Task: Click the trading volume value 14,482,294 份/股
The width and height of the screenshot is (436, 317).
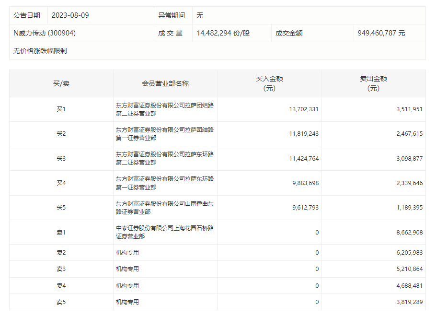Action: click(x=223, y=33)
